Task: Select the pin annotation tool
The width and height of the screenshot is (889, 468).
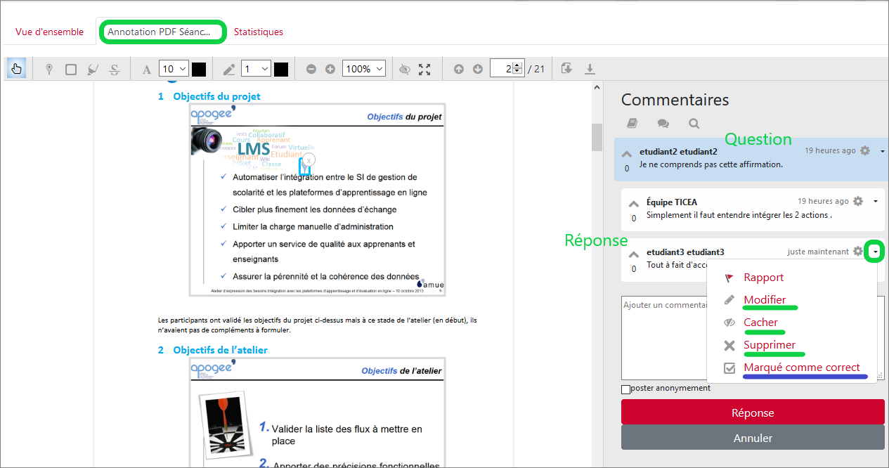Action: pos(48,69)
